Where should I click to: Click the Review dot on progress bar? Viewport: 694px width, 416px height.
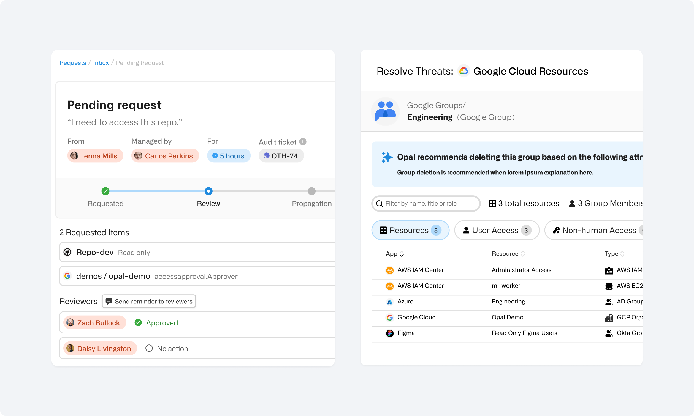[208, 191]
